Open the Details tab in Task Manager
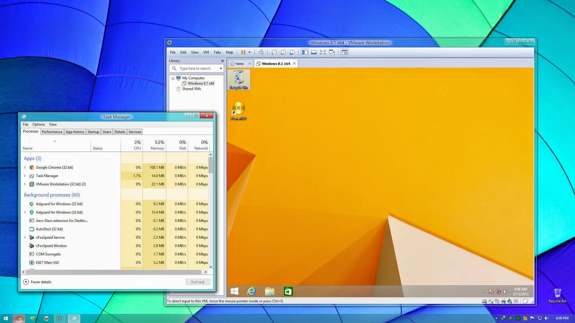Screen dimensions: 575x323 coord(120,132)
